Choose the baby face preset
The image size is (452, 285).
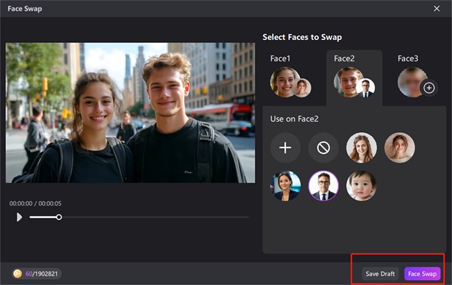click(x=361, y=186)
